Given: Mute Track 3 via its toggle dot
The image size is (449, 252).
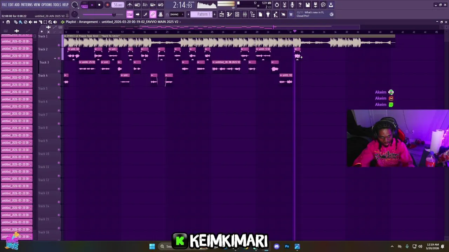Looking at the screenshot, I should [x=59, y=71].
